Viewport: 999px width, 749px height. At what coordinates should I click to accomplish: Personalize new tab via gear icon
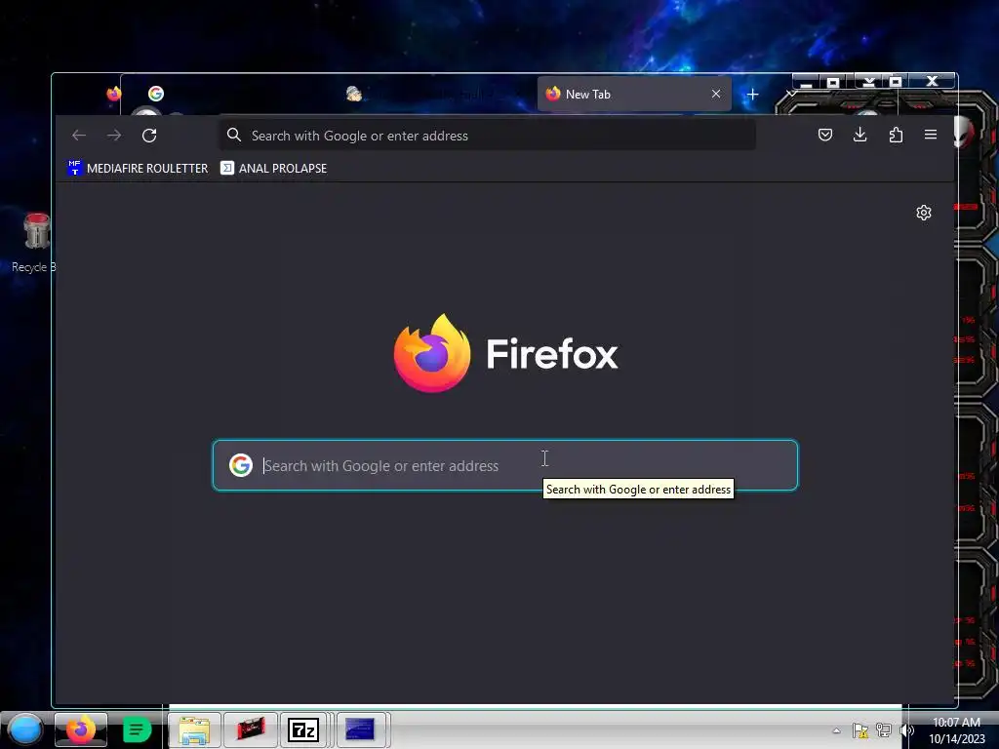(924, 213)
